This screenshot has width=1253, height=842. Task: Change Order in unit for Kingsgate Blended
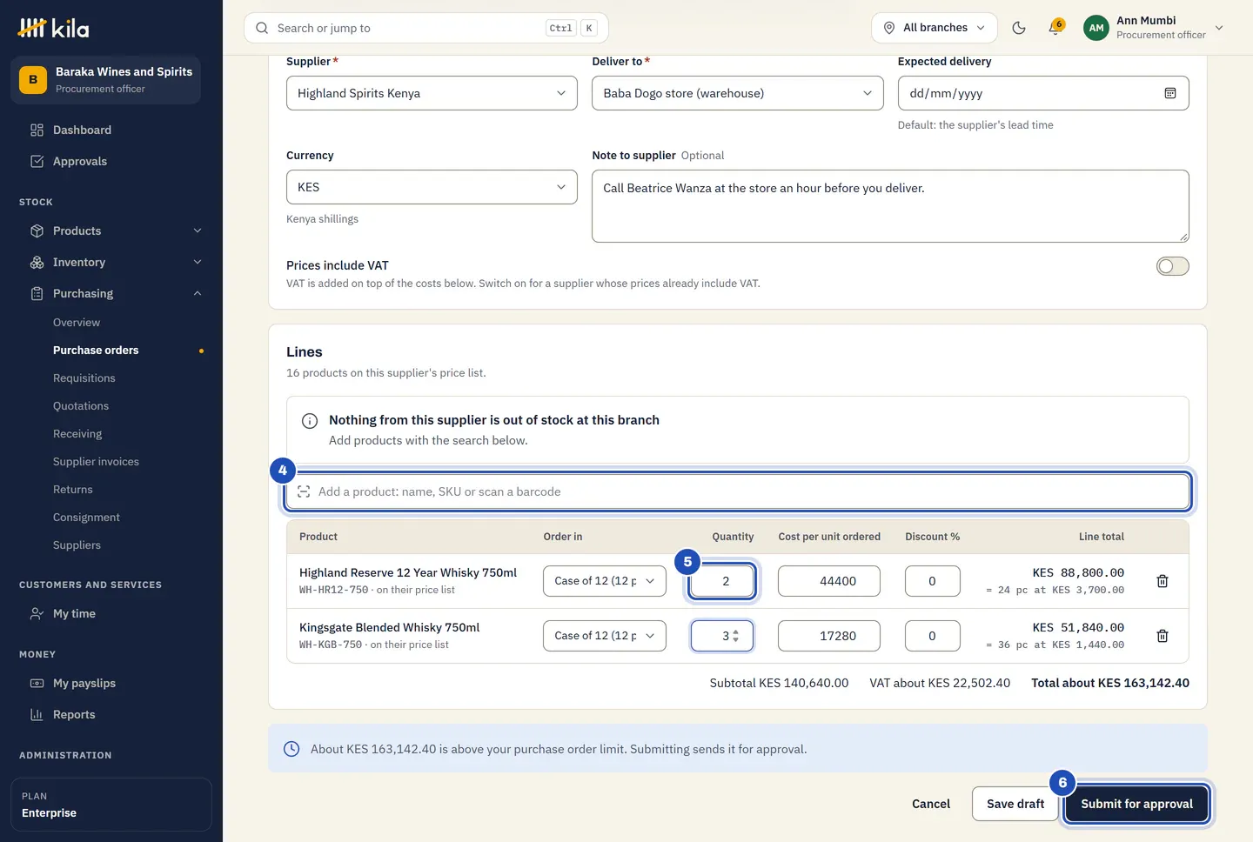pyautogui.click(x=605, y=636)
